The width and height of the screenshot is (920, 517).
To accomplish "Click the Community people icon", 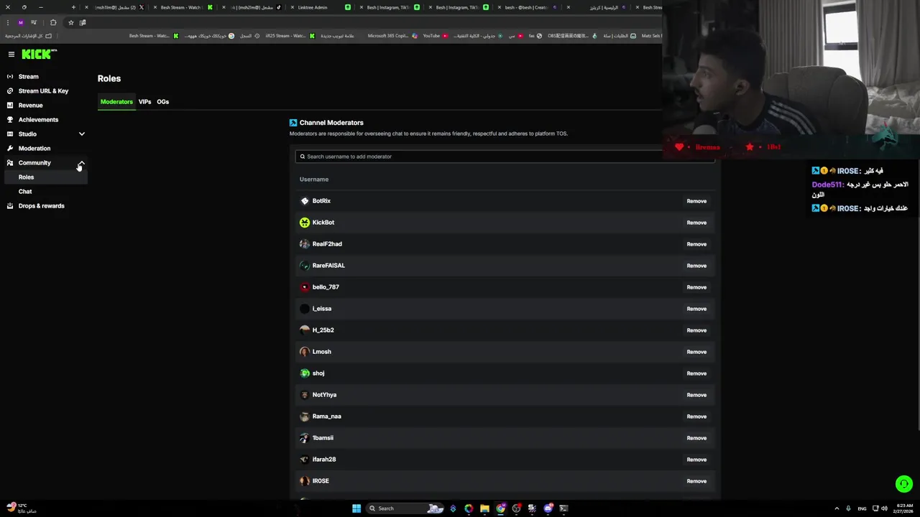I will click(x=10, y=163).
